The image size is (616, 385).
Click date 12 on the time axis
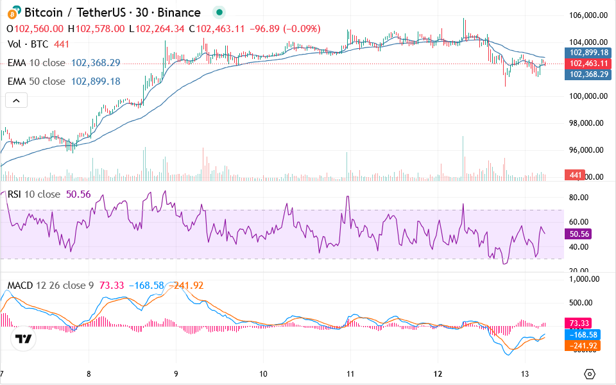click(438, 374)
